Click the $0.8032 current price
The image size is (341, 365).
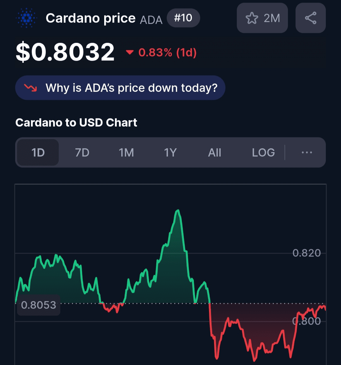pyautogui.click(x=65, y=52)
